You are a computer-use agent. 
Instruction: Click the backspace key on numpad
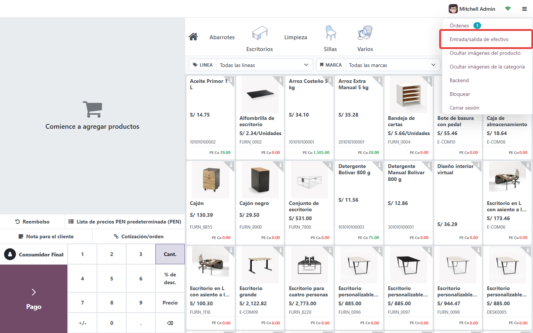click(170, 323)
